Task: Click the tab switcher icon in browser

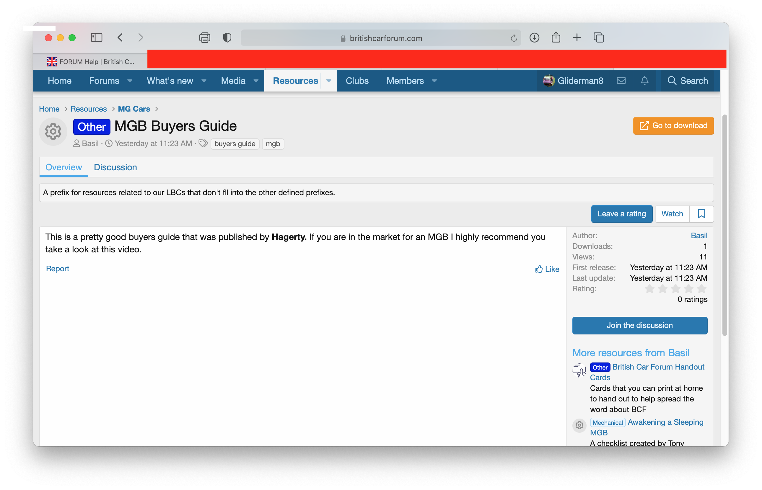Action: tap(599, 37)
